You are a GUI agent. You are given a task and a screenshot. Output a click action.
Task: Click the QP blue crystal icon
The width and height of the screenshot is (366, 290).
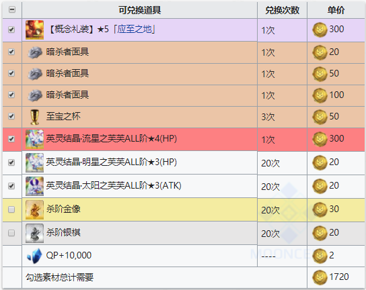tap(34, 256)
